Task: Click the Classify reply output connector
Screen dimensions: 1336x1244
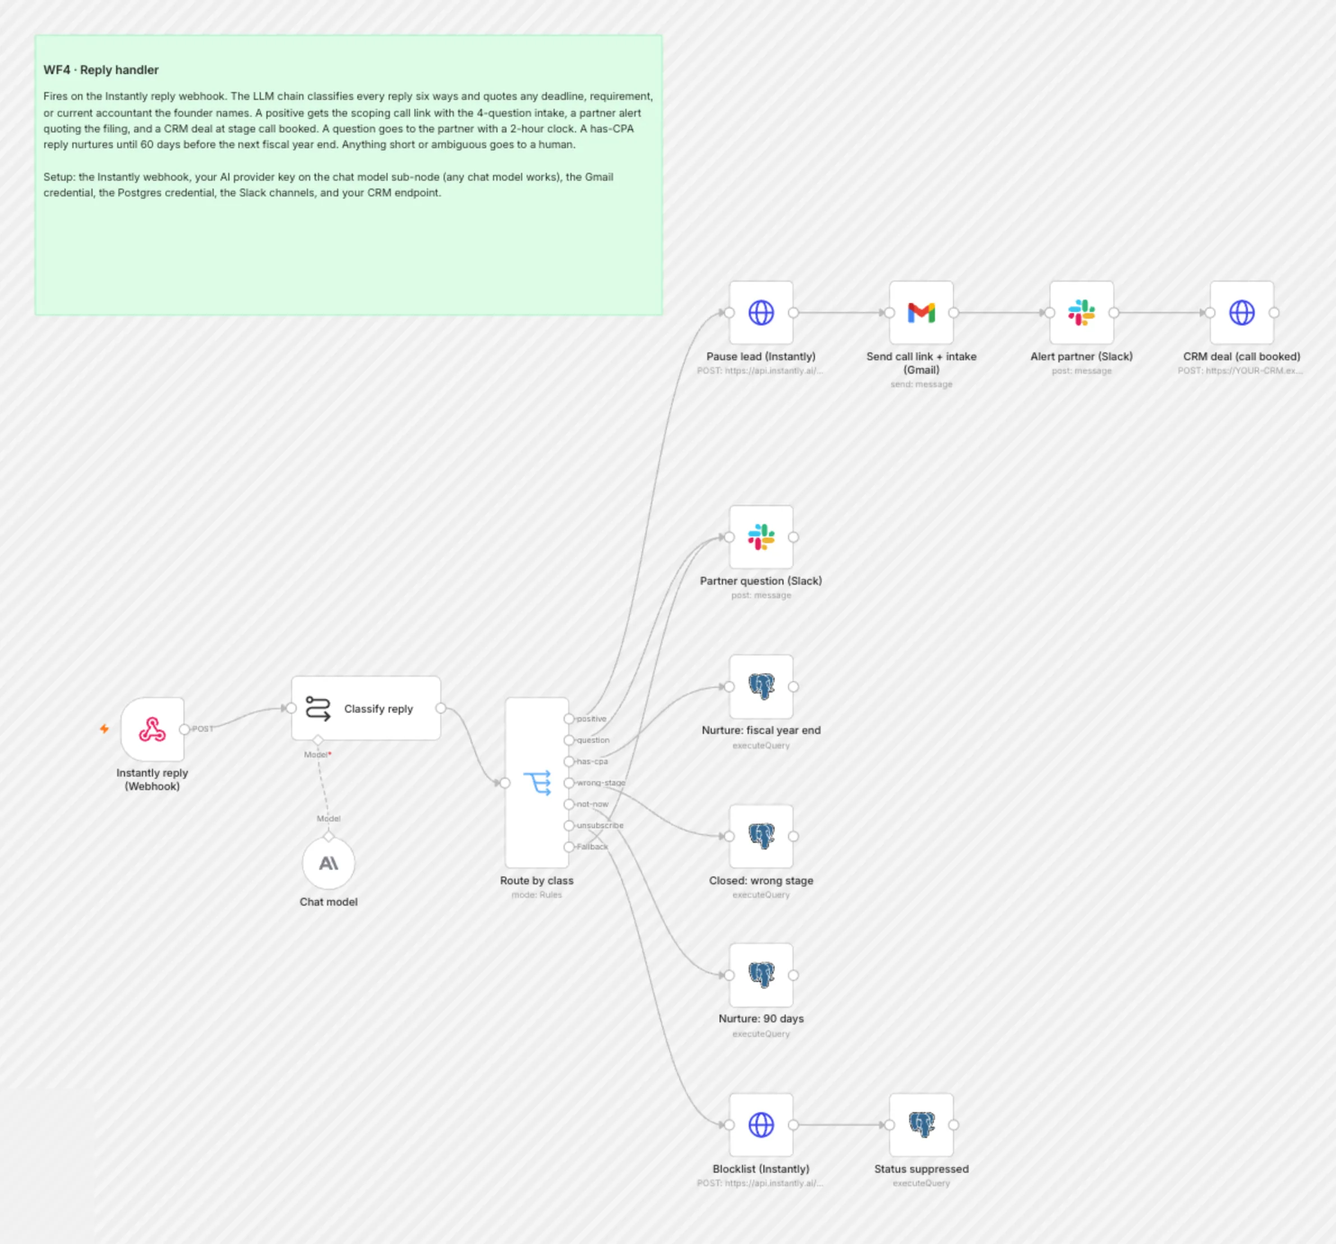Action: [x=441, y=708]
